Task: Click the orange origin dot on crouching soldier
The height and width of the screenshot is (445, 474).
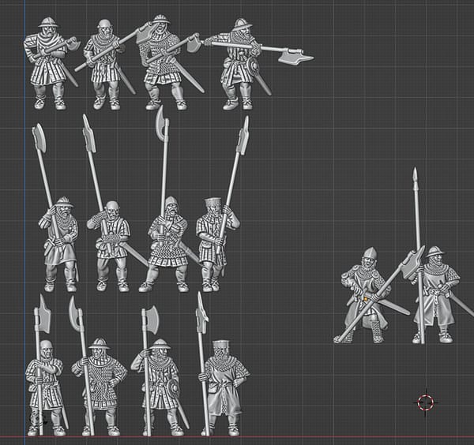Action: coord(365,300)
